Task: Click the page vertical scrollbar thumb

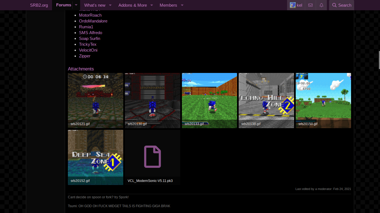Action: point(379,60)
